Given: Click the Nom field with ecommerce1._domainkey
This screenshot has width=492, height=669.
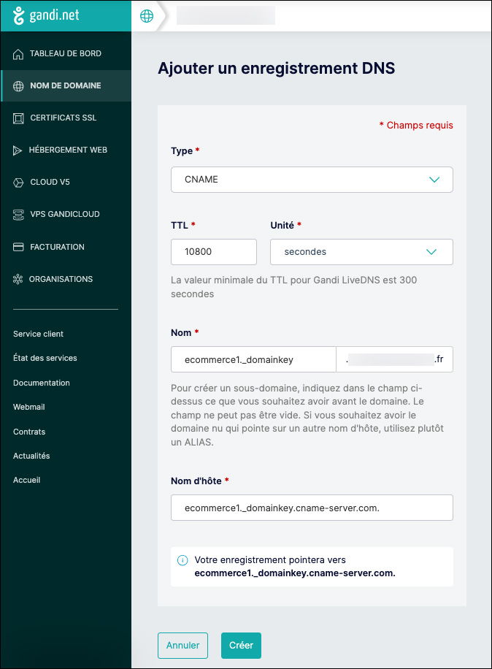Looking at the screenshot, I should [x=253, y=359].
